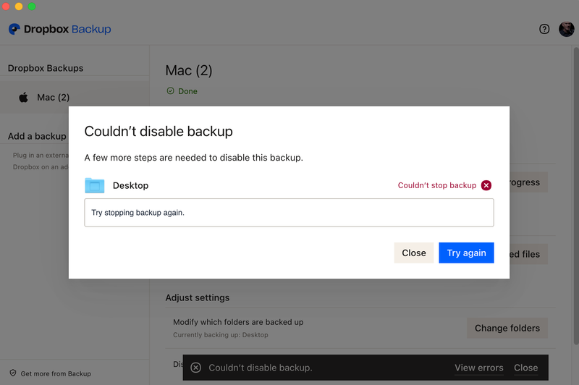Open Get more from Backup link
The image size is (579, 385).
coord(56,373)
